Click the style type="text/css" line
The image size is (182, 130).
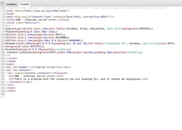click(x=23, y=23)
